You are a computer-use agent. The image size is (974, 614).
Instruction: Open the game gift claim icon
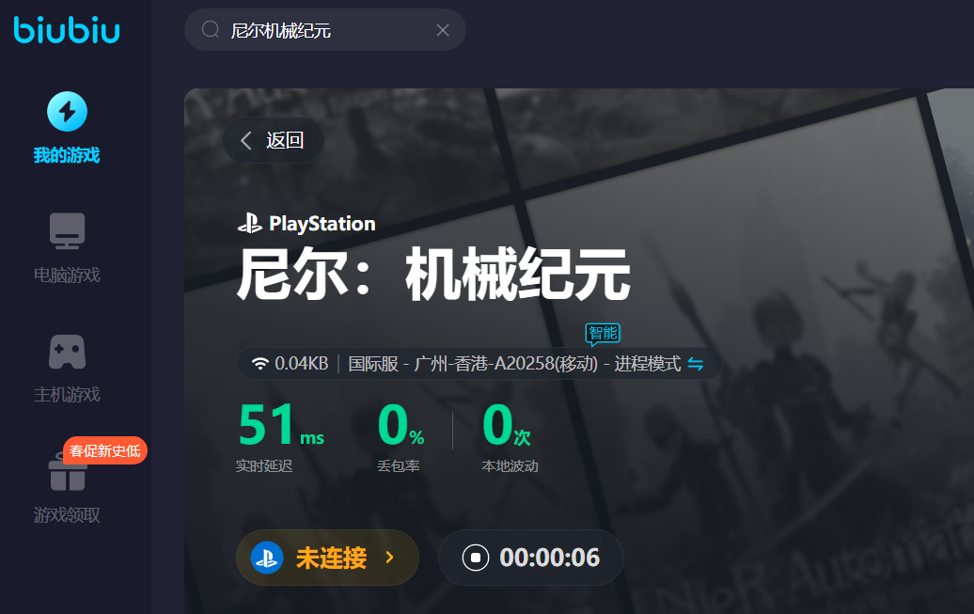[67, 473]
